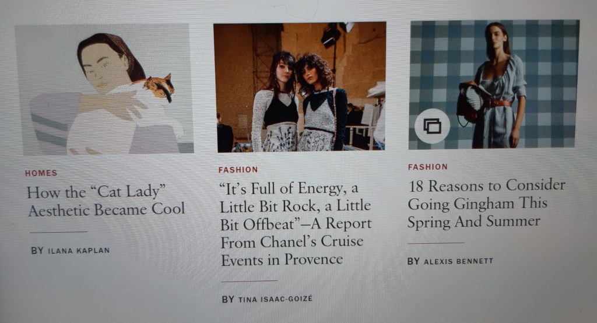The height and width of the screenshot is (323, 597).
Task: Open "18 Reasons to Consider Going Gingham" headline
Action: [486, 204]
